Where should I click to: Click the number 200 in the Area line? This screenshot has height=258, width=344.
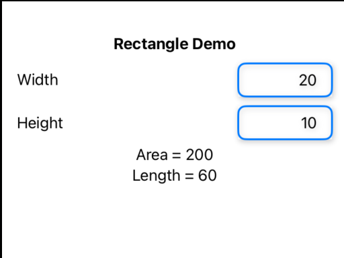(200, 155)
